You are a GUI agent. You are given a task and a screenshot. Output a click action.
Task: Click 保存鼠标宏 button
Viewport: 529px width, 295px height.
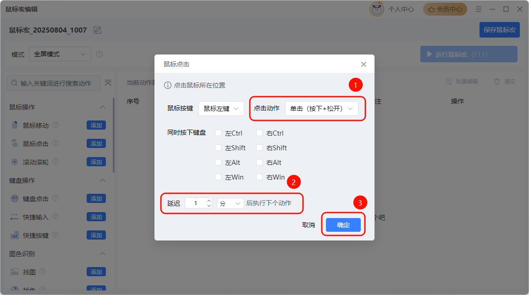pos(499,30)
